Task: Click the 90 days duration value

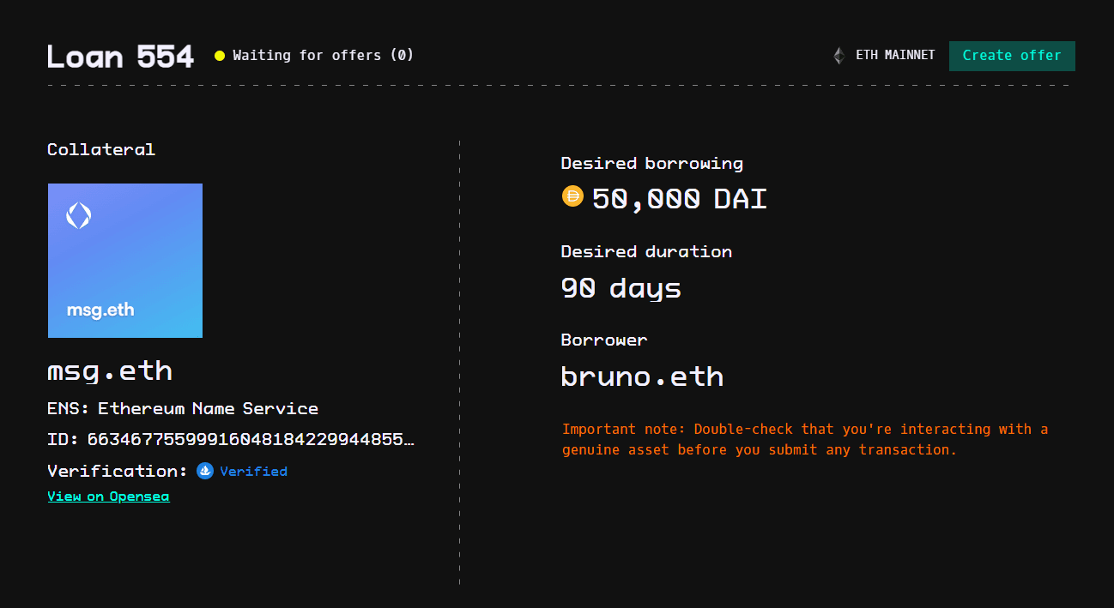Action: (x=621, y=288)
